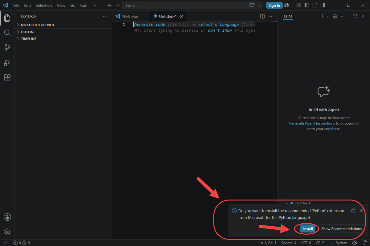Maximize the Chat panel
This screenshot has height=246, width=370.
(x=355, y=16)
